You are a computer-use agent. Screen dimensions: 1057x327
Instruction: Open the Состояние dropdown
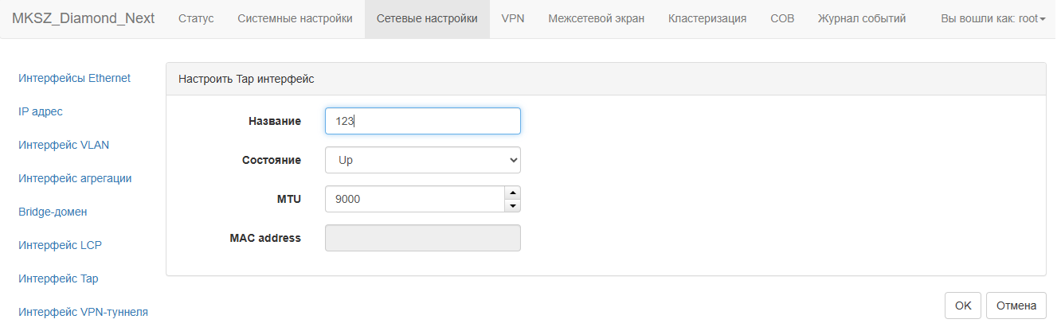(423, 160)
